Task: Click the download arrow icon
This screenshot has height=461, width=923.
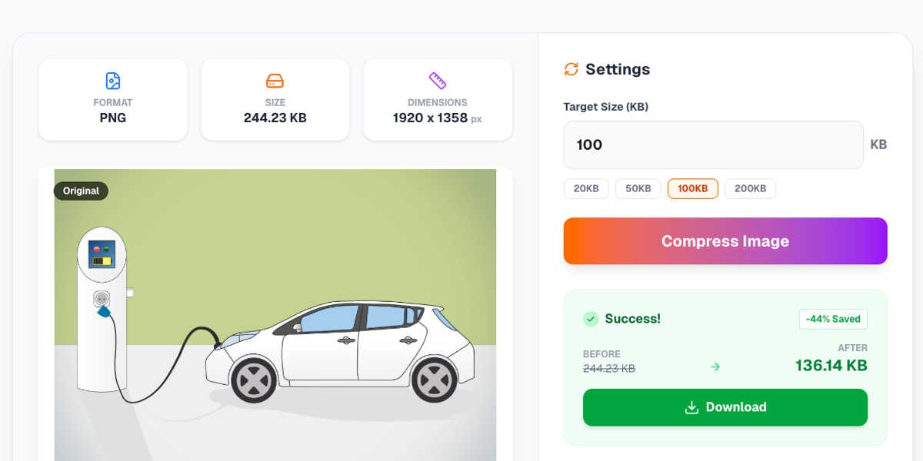Action: pos(691,407)
